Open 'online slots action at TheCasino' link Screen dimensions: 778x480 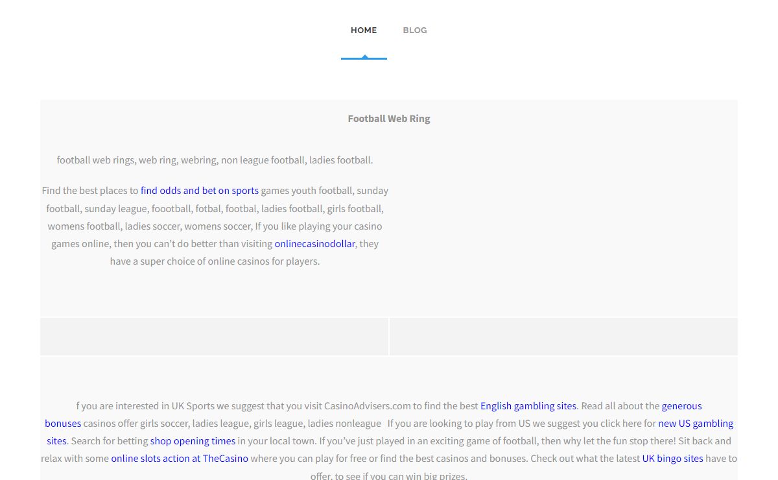point(180,459)
